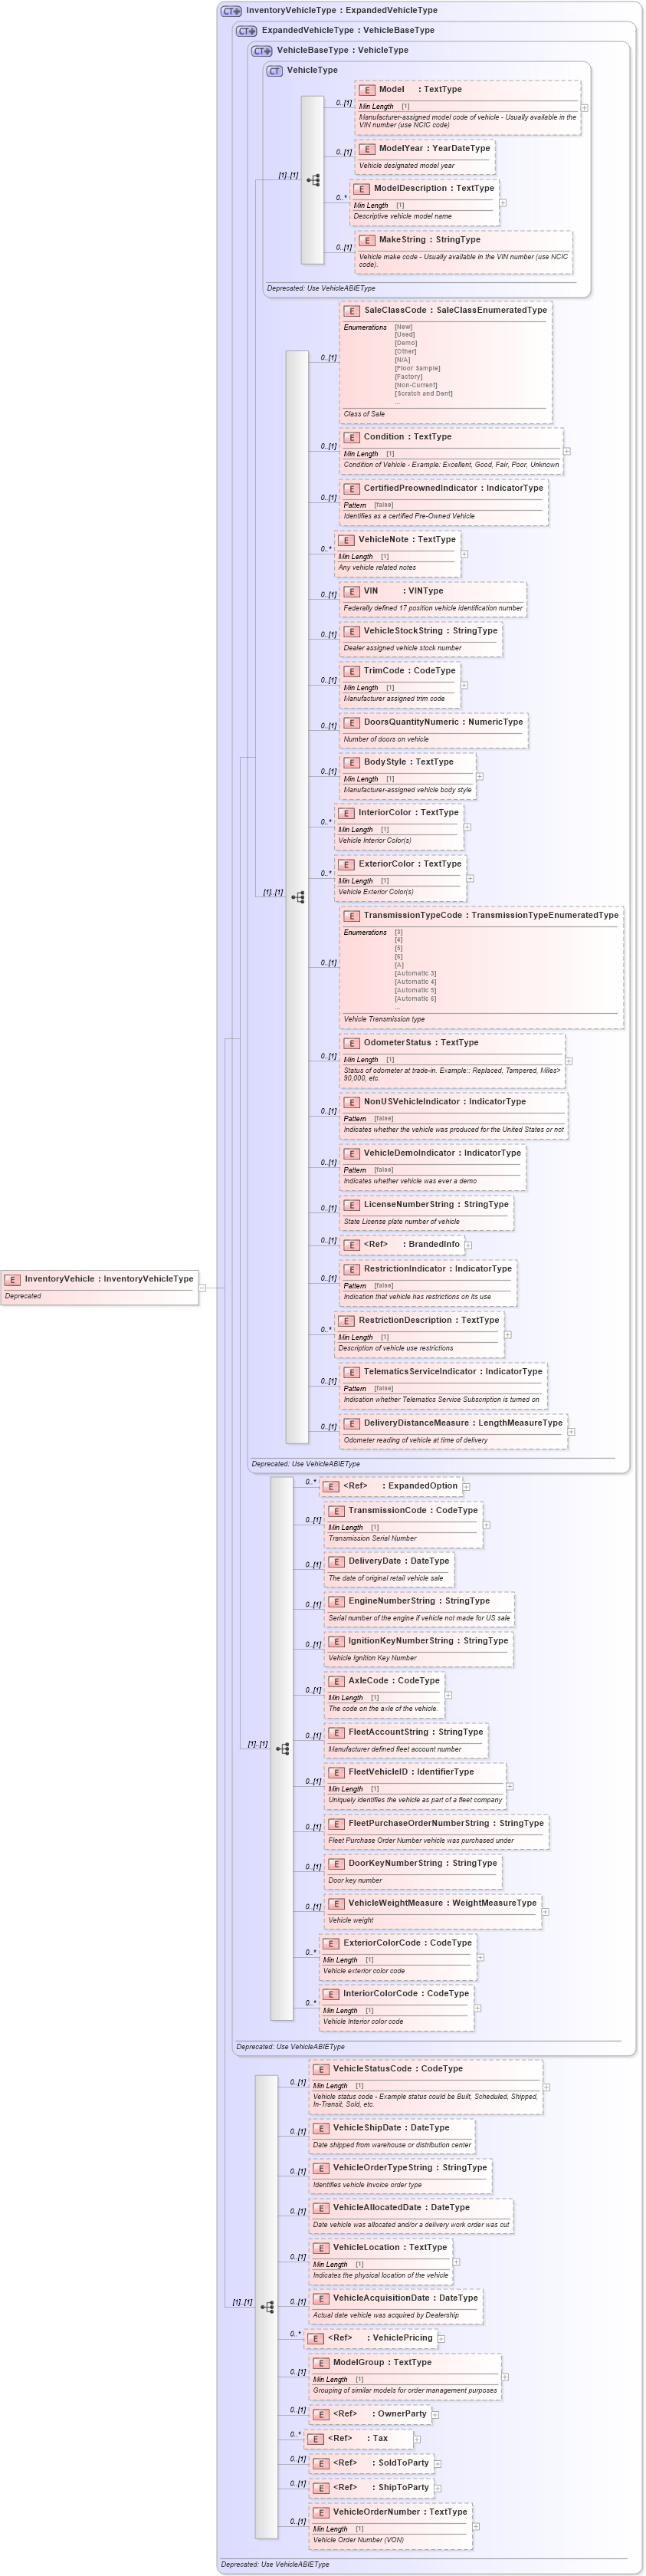The image size is (646, 2576).
Task: Click the 'RestrictionIndicator : IndicatorType' label
Action: (x=438, y=1269)
